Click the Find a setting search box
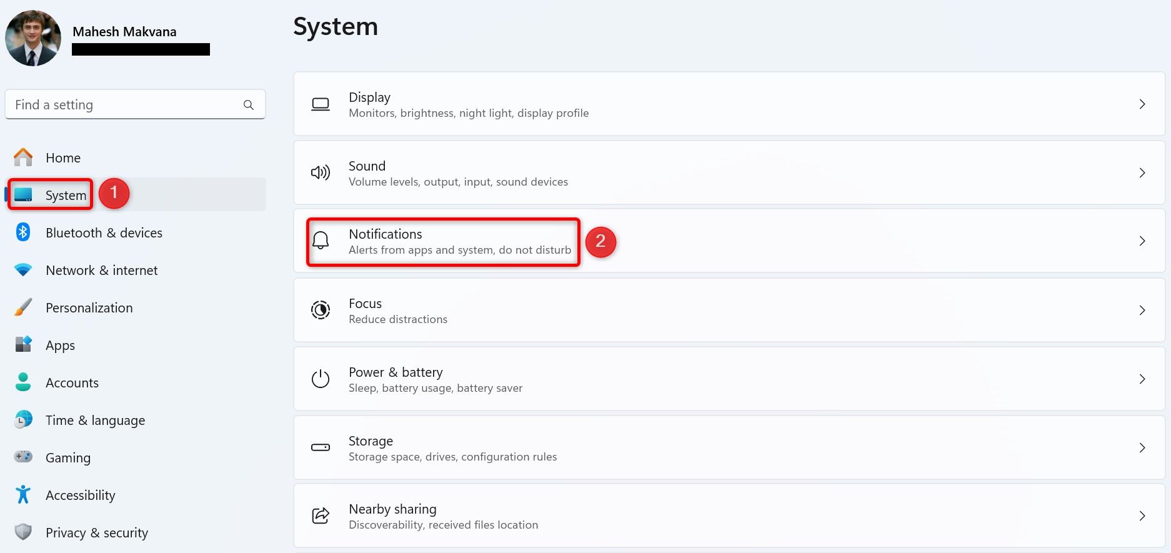The height and width of the screenshot is (553, 1171). [x=136, y=104]
